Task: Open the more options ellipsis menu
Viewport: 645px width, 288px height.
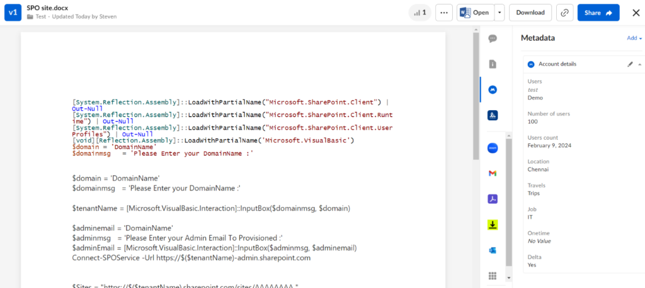Action: click(444, 13)
